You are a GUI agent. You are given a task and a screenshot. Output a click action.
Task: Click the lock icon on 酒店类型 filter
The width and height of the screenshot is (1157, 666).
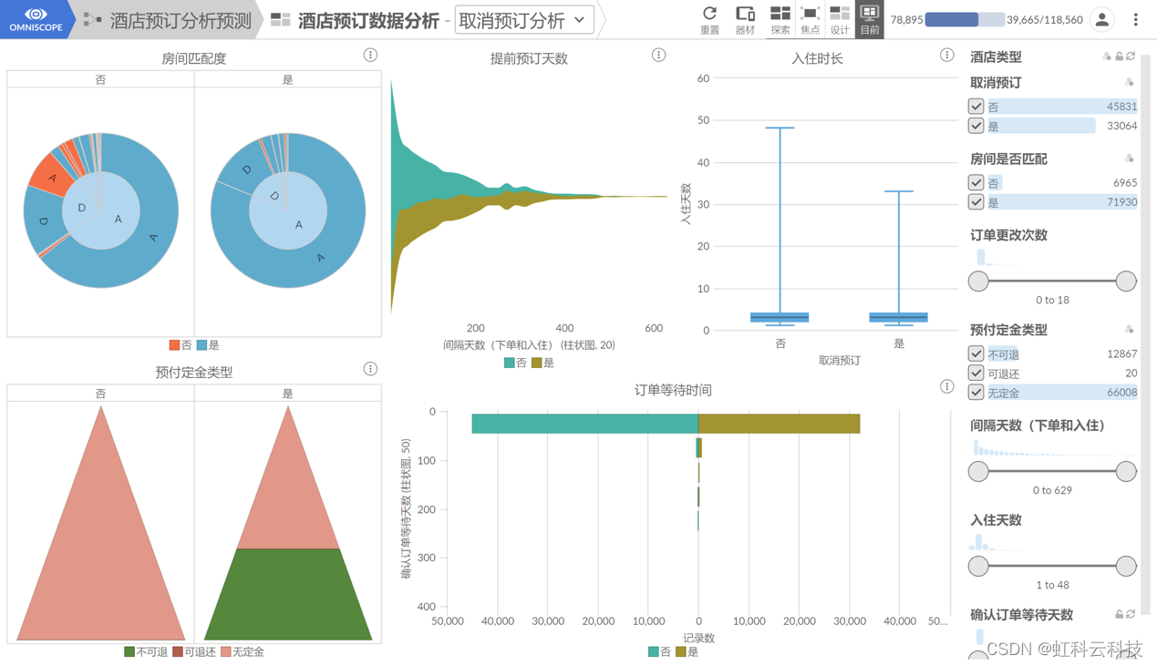[x=1120, y=56]
